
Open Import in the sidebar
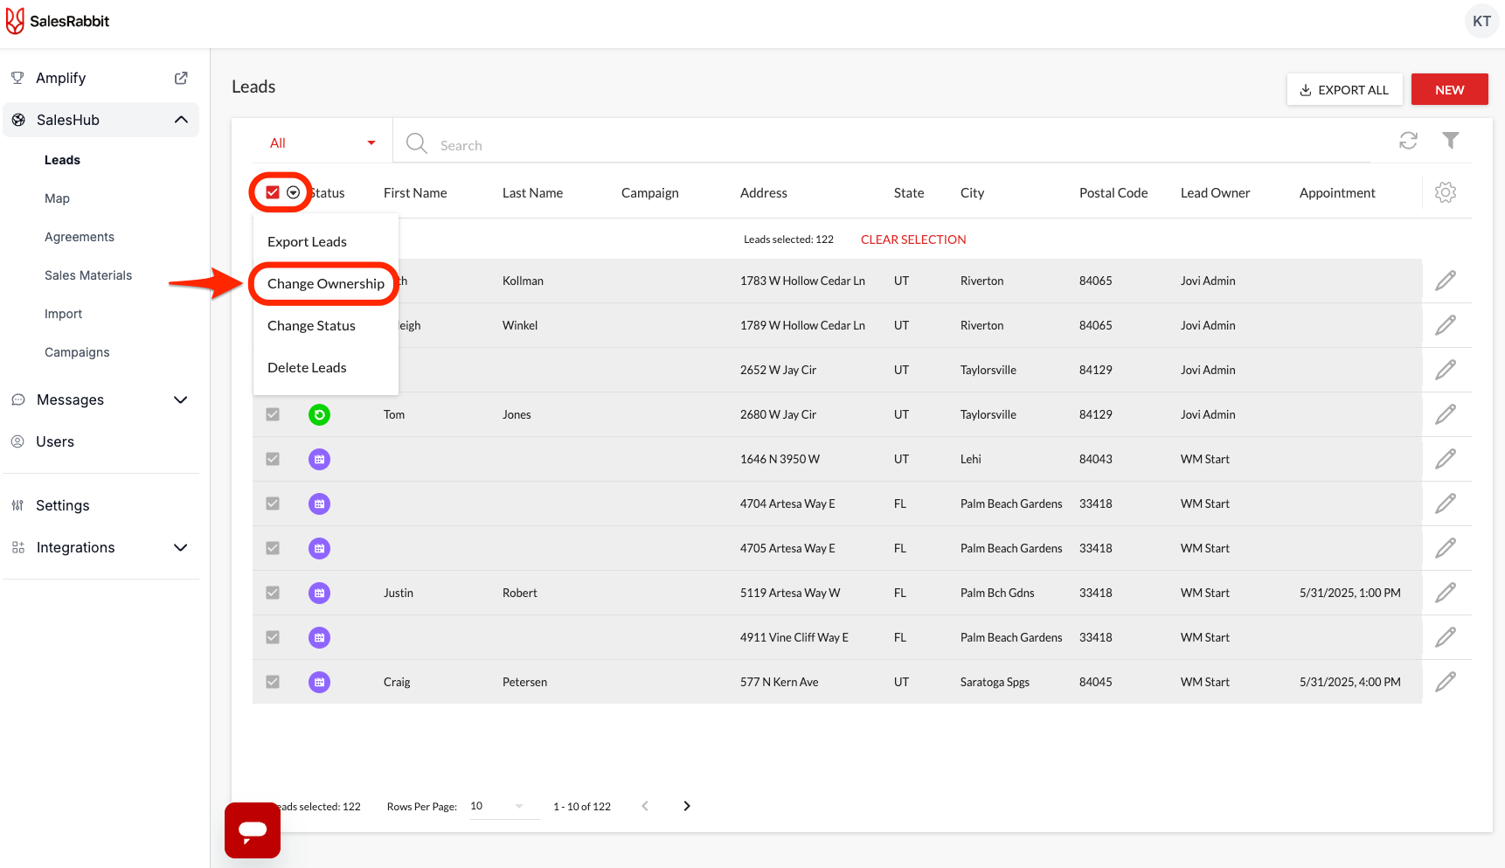click(x=63, y=314)
